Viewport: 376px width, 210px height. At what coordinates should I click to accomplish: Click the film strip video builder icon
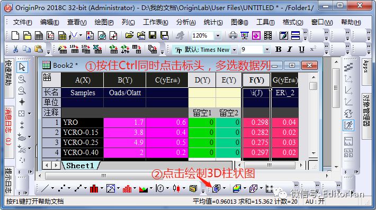tap(268, 35)
